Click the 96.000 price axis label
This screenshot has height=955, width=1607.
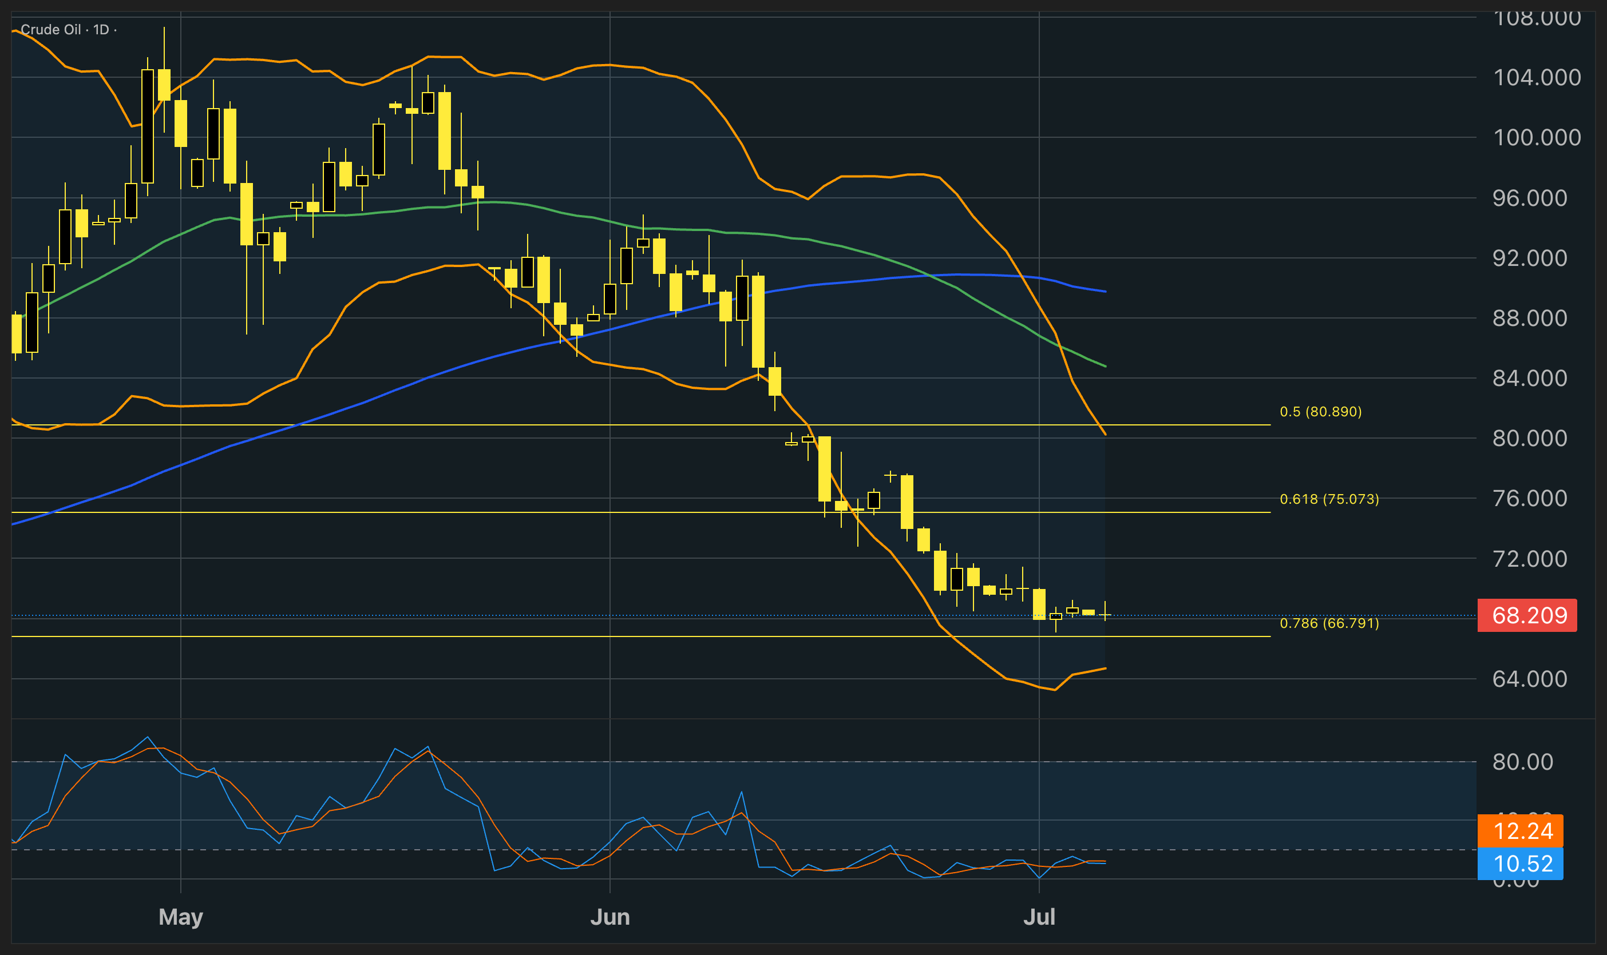[1530, 197]
